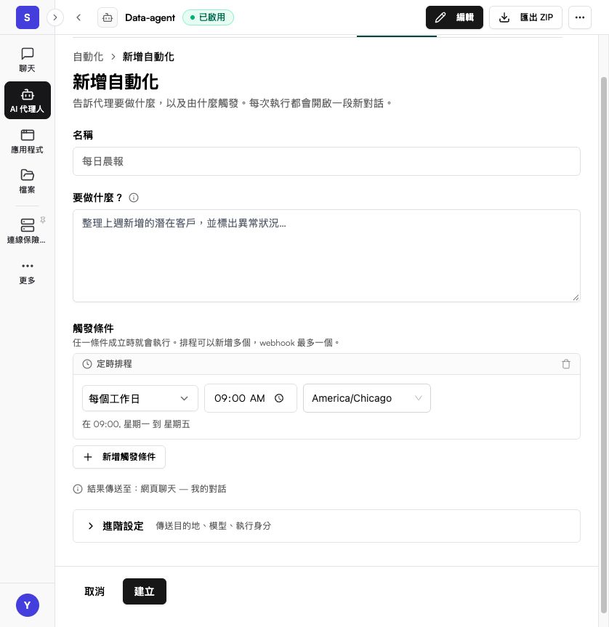
Task: Delete the 定時排程 trigger with the trash icon
Action: point(566,364)
